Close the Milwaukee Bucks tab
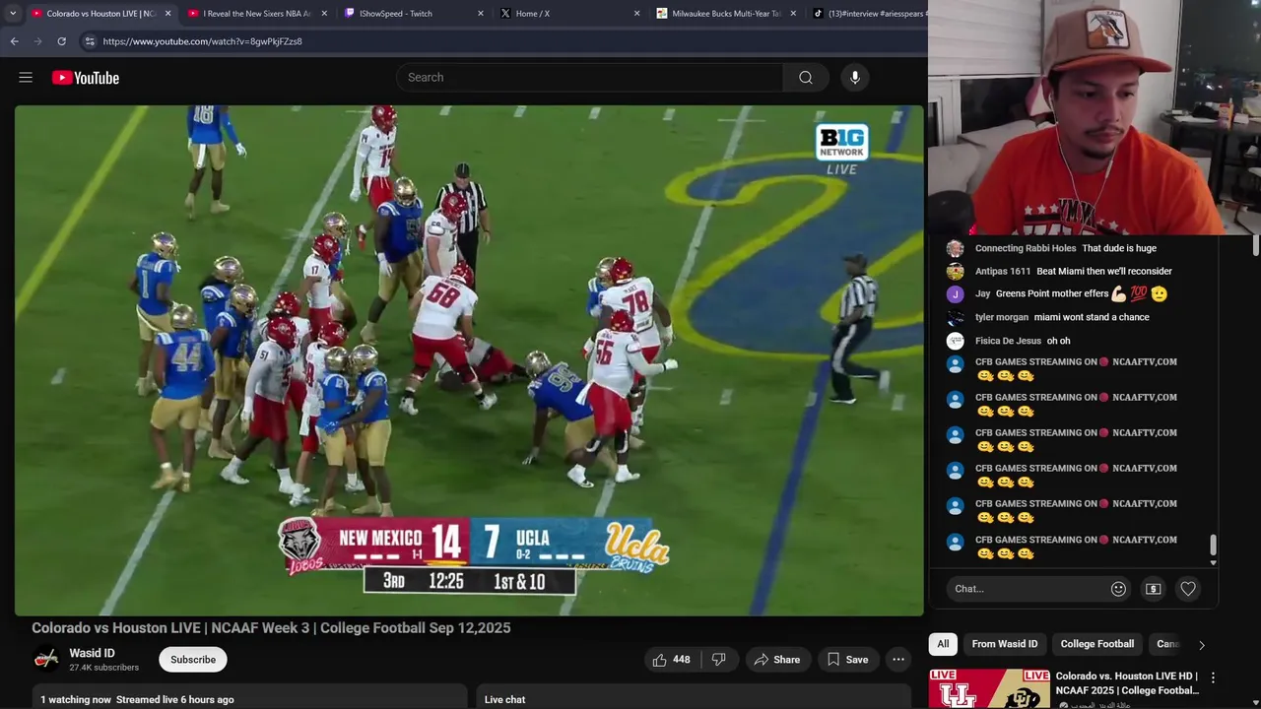 point(793,14)
